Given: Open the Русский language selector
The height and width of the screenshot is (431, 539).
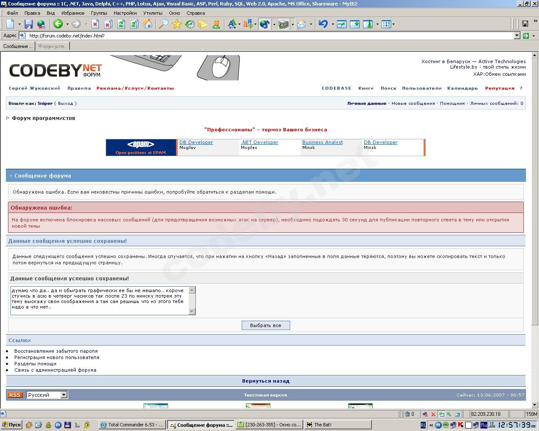Looking at the screenshot, I should pos(47,395).
